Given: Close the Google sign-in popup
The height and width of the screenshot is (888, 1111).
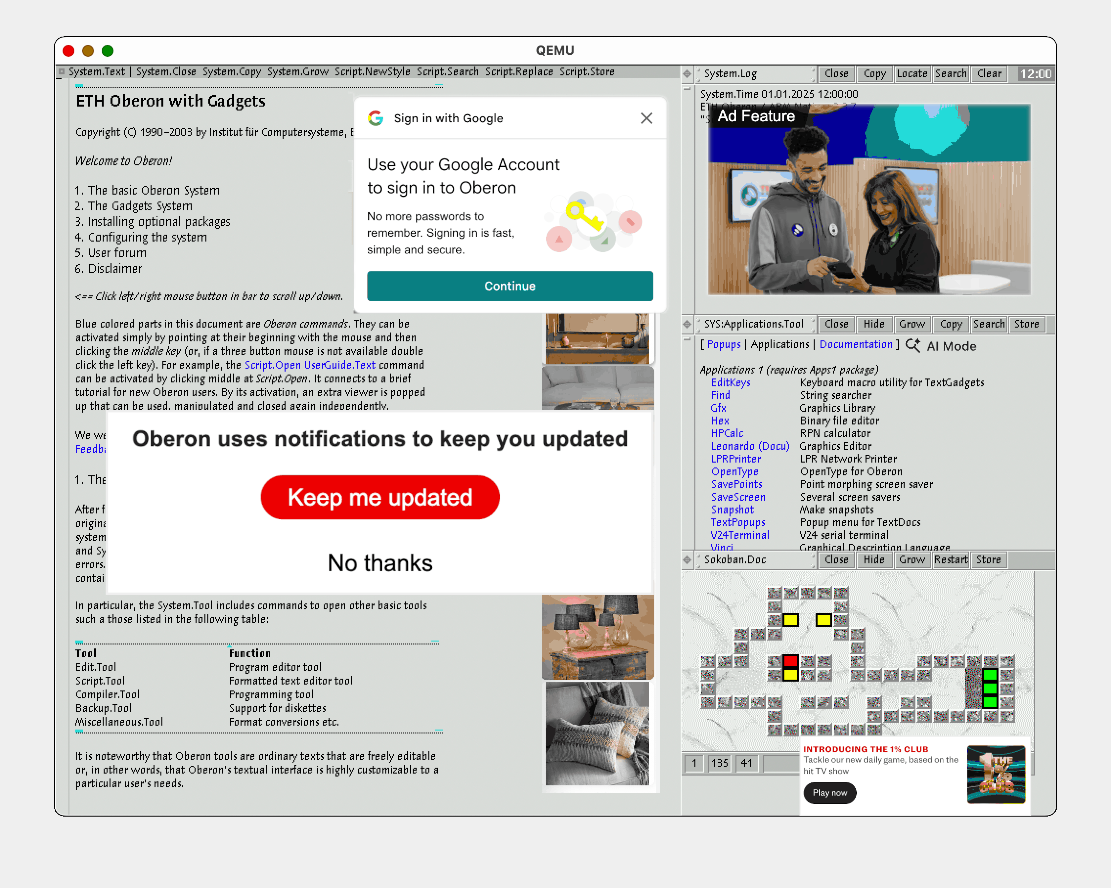Looking at the screenshot, I should pyautogui.click(x=646, y=118).
